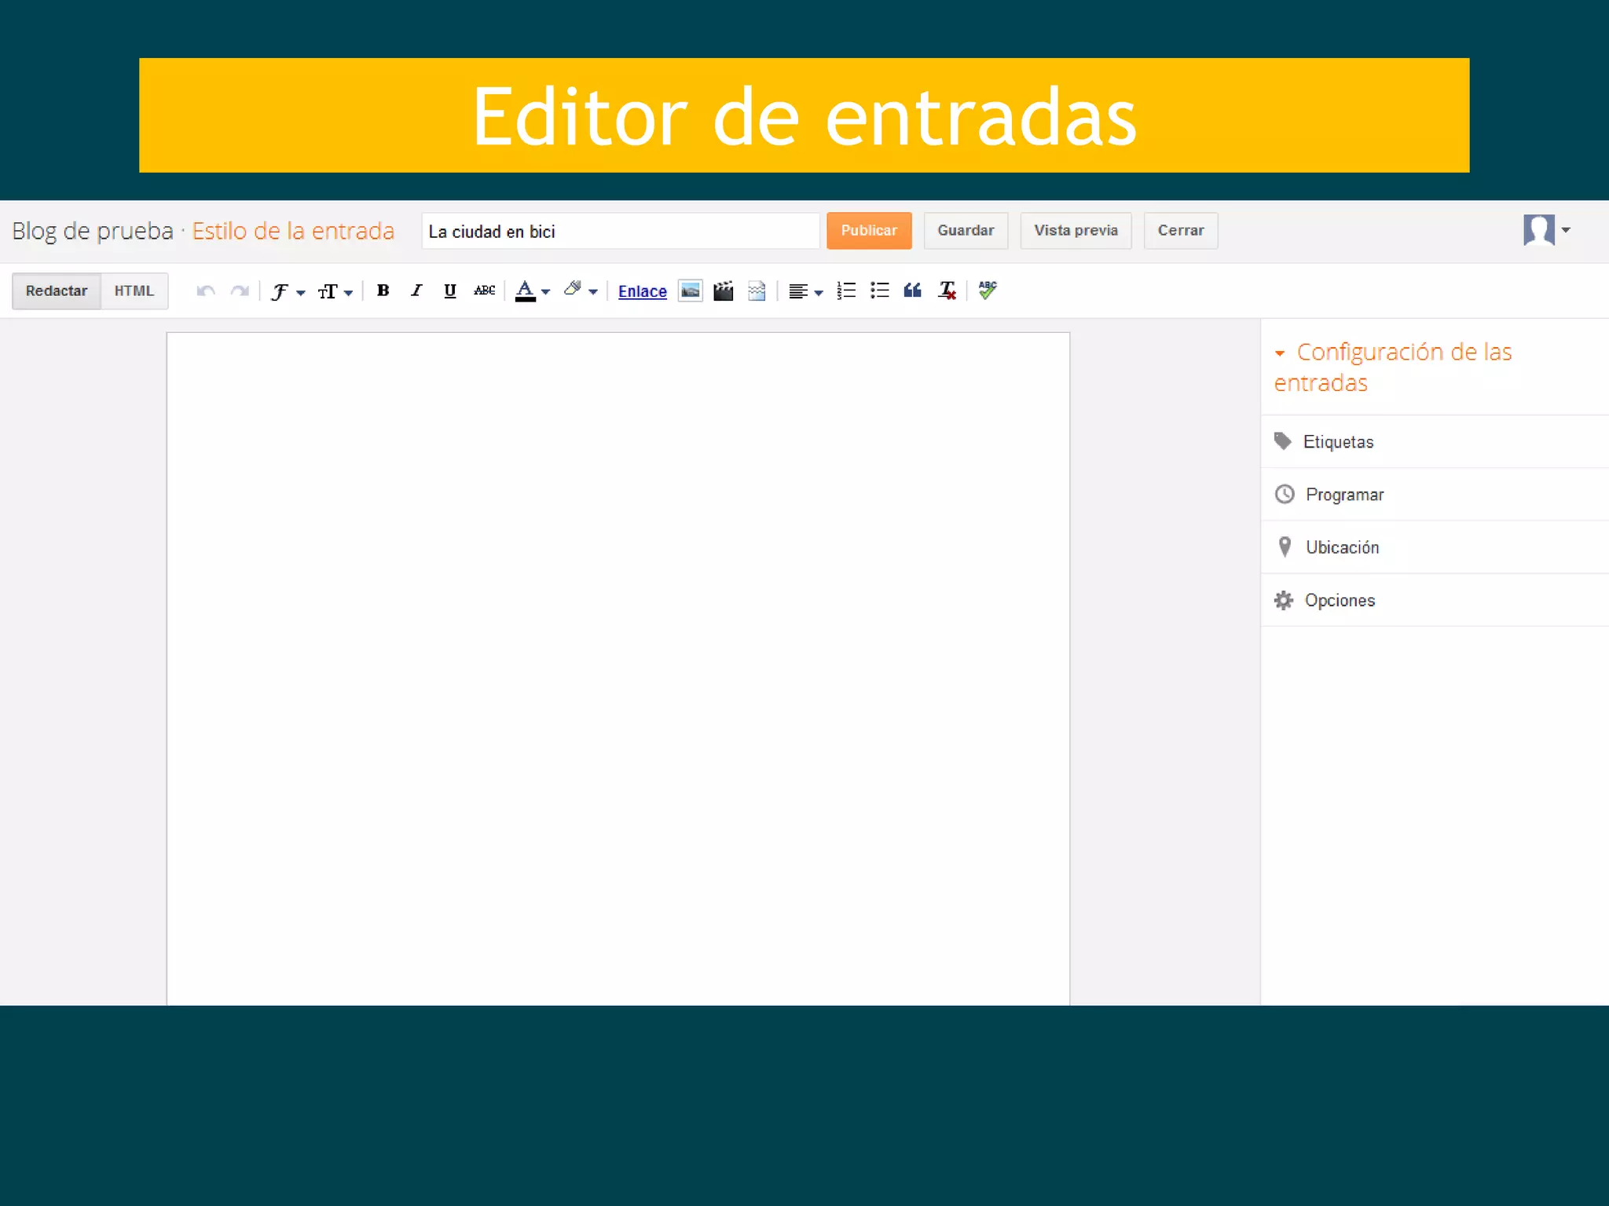Insert a jump break
The image size is (1609, 1206).
[757, 291]
